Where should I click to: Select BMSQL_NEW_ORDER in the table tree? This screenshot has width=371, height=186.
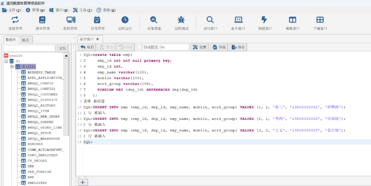pos(44,116)
